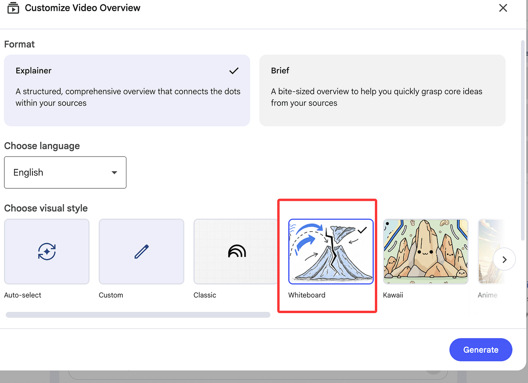Choose the Anime visual style thumbnail
The height and width of the screenshot is (383, 528).
[x=486, y=251]
